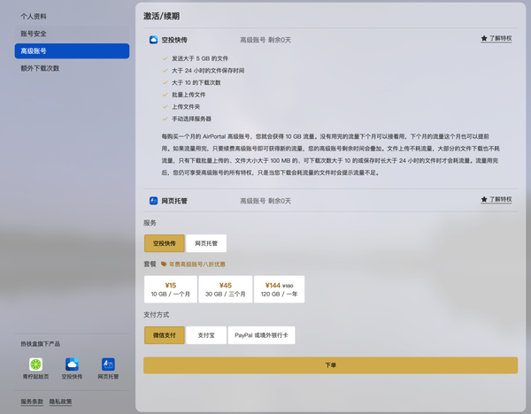The image size is (531, 414).
Task: Click the 热铁盒旗下产品 label
Action: tap(41, 344)
